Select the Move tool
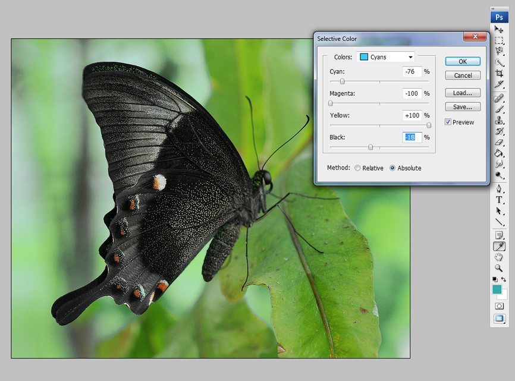515x381 pixels. click(x=499, y=29)
